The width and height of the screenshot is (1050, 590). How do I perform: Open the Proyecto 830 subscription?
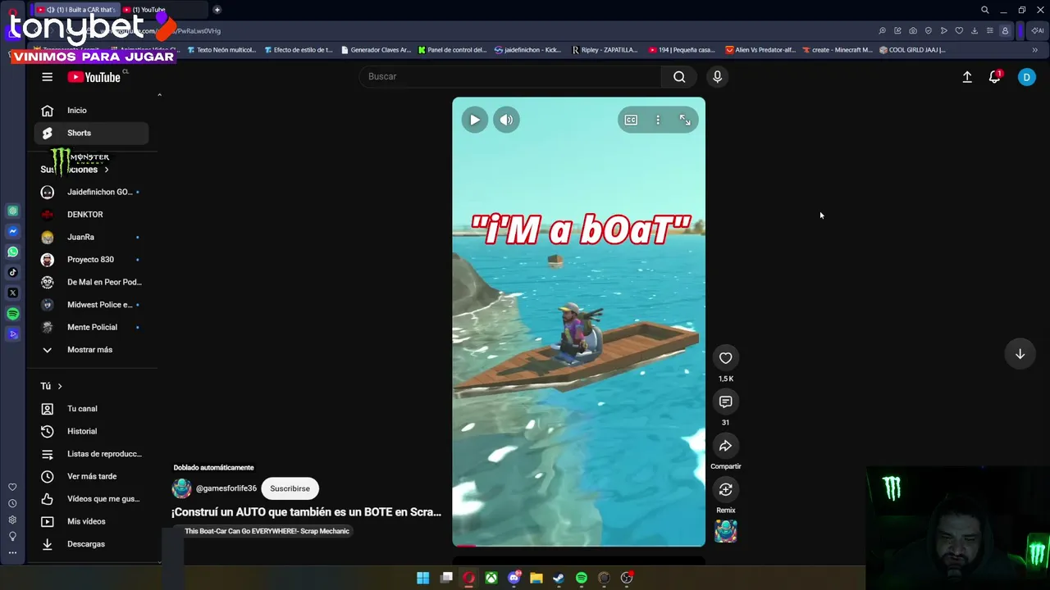point(91,260)
